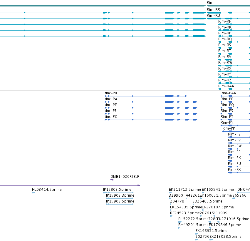Open the IP15903.3prime EST label
The height and width of the screenshot is (241, 250).
point(120,195)
